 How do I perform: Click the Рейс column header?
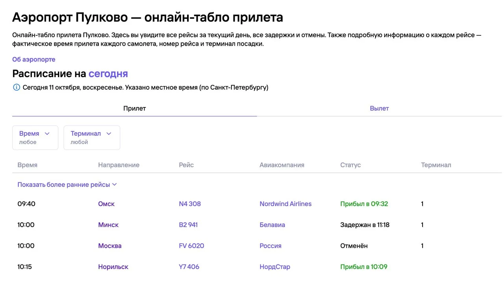[x=186, y=165]
